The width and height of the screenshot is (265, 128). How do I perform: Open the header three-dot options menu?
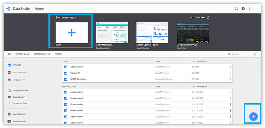click(x=249, y=9)
